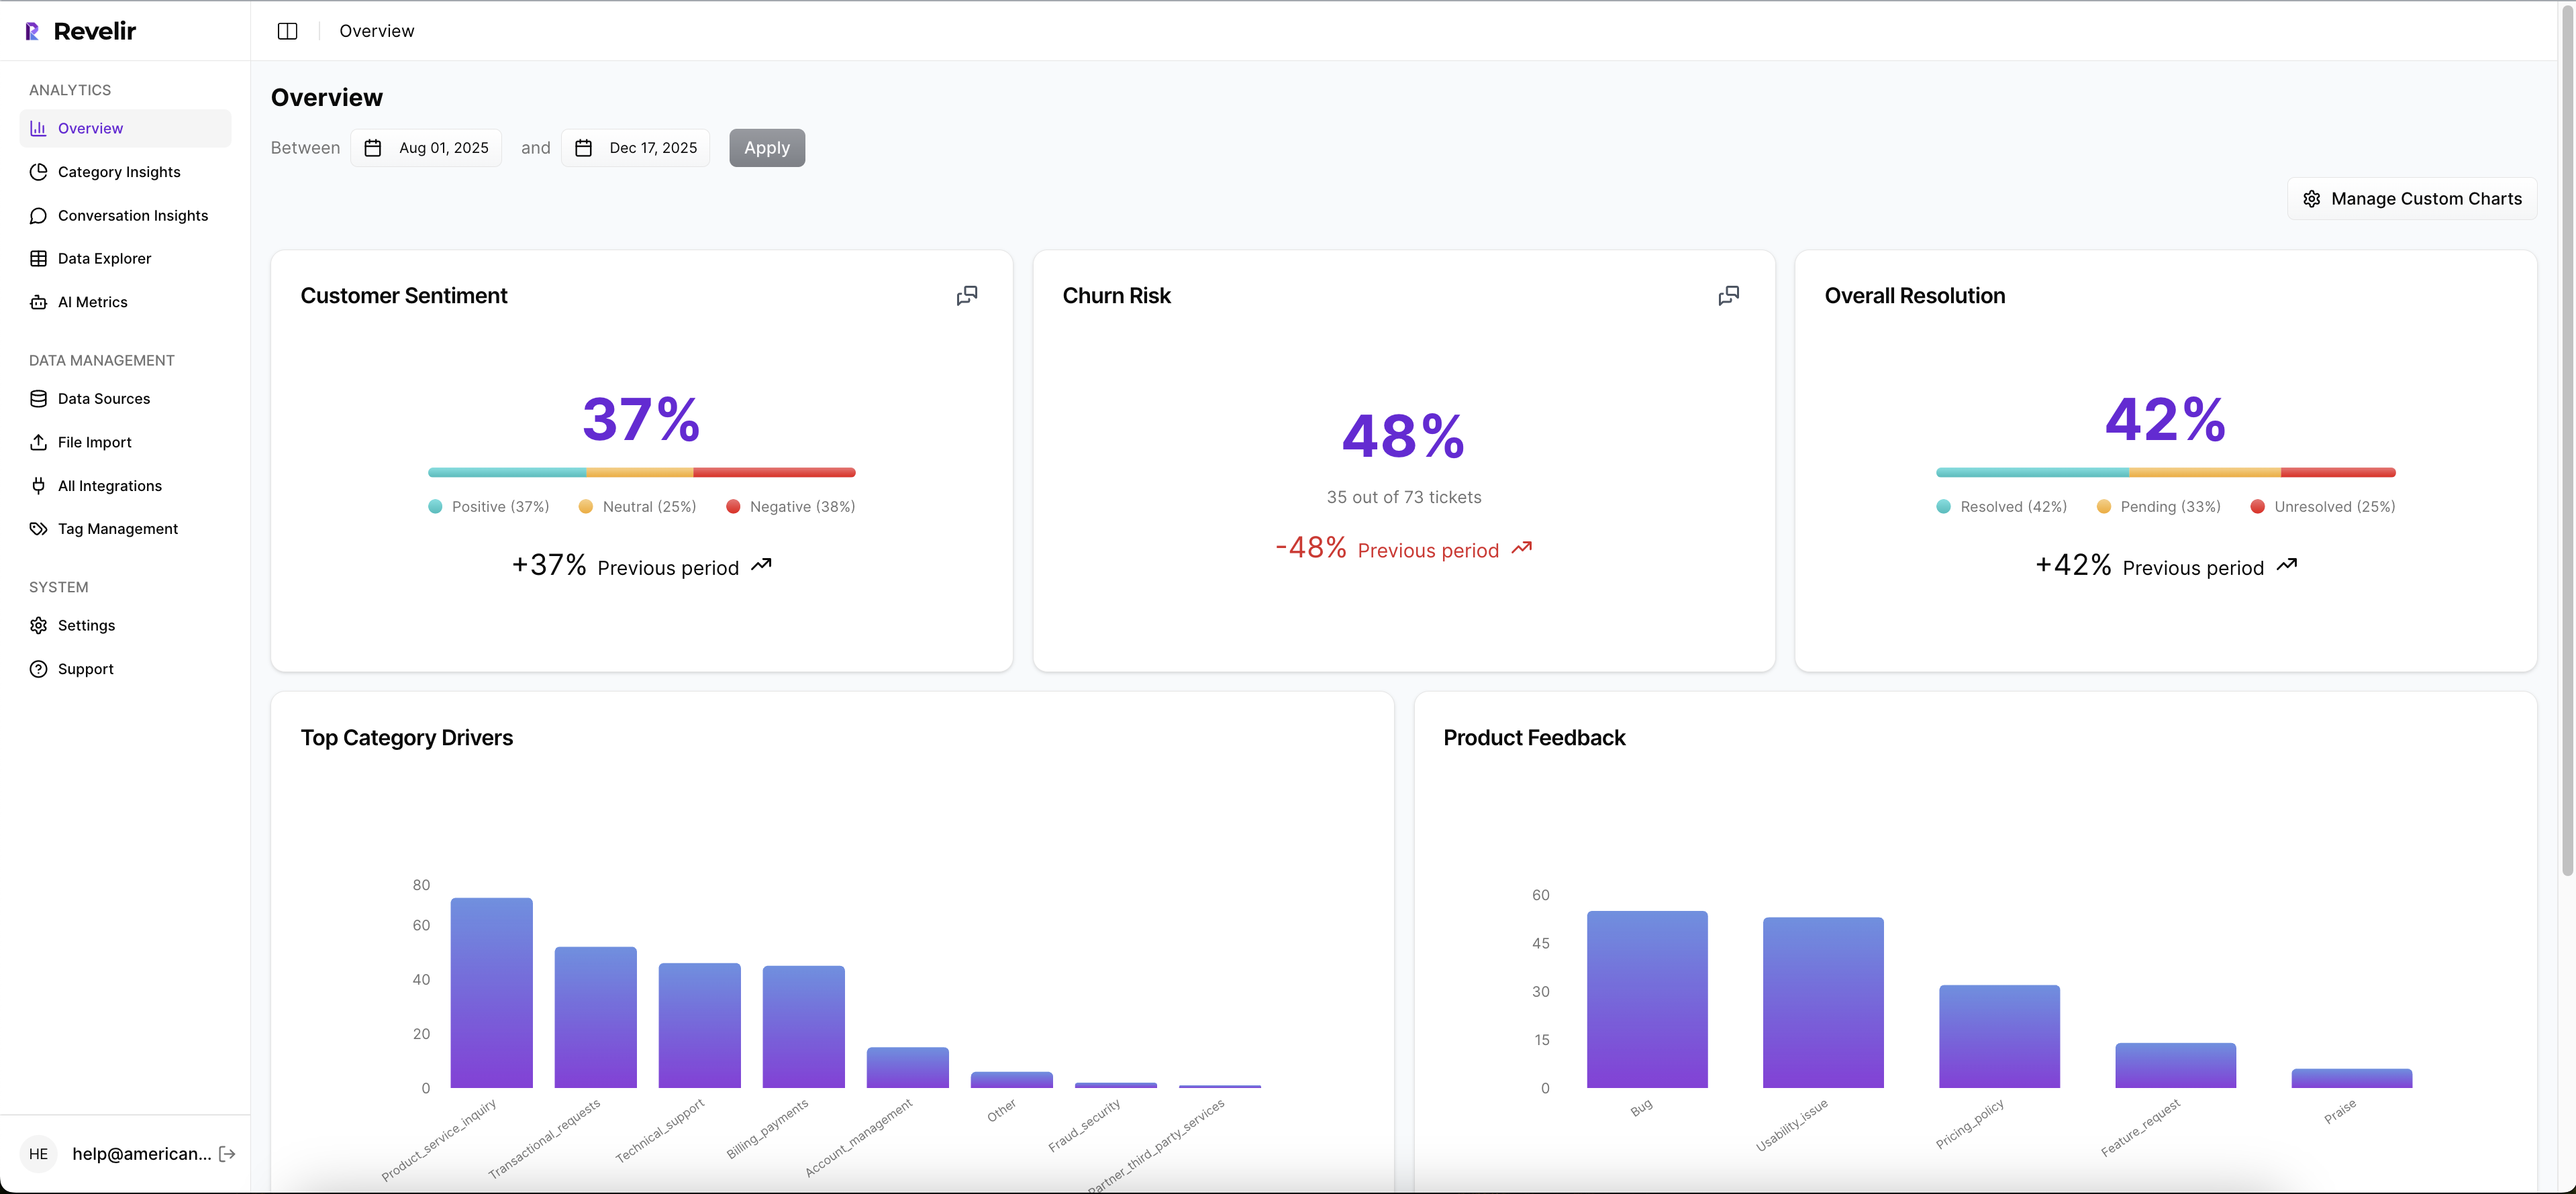
Task: Expand the Neutral legend filter on sentiment chart
Action: point(637,506)
